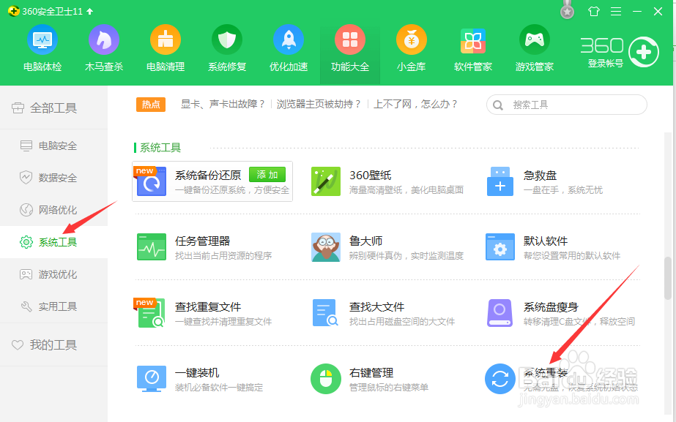Open 优化加速 rocket icon
The image size is (676, 422).
click(x=289, y=40)
